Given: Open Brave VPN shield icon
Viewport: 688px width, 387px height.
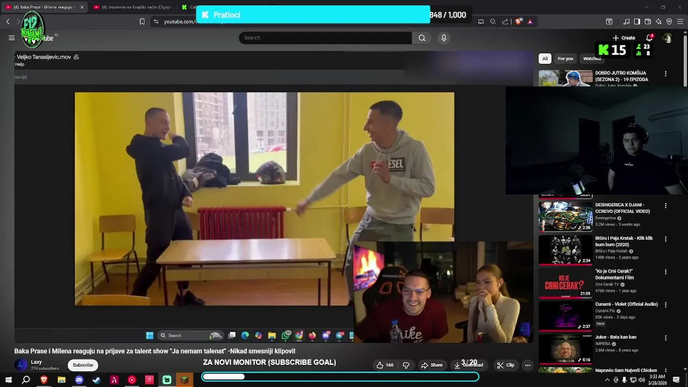Looking at the screenshot, I should pos(669,21).
